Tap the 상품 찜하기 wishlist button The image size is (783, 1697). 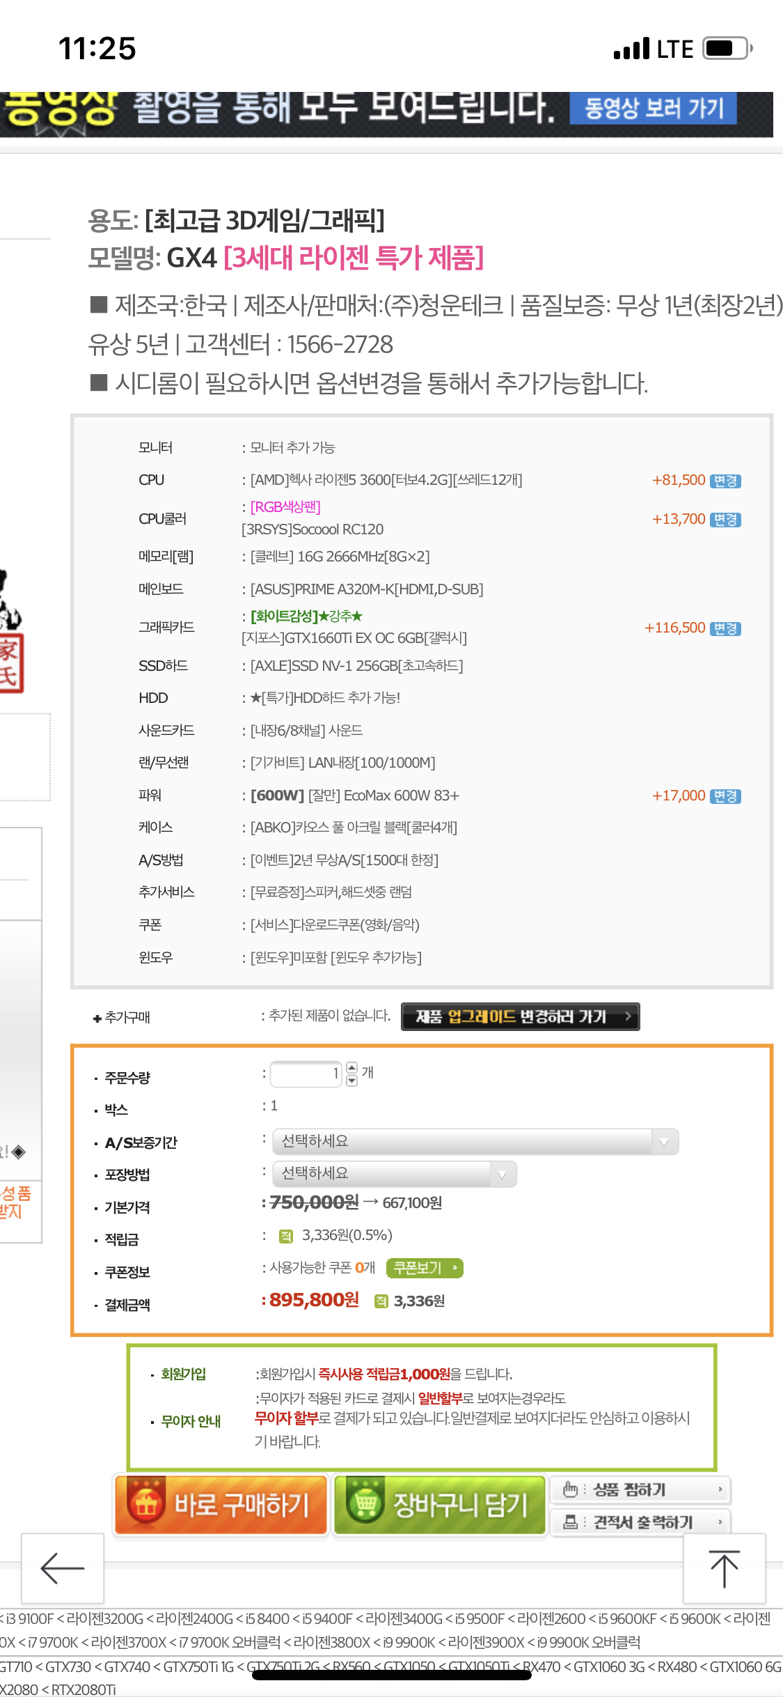click(640, 1489)
